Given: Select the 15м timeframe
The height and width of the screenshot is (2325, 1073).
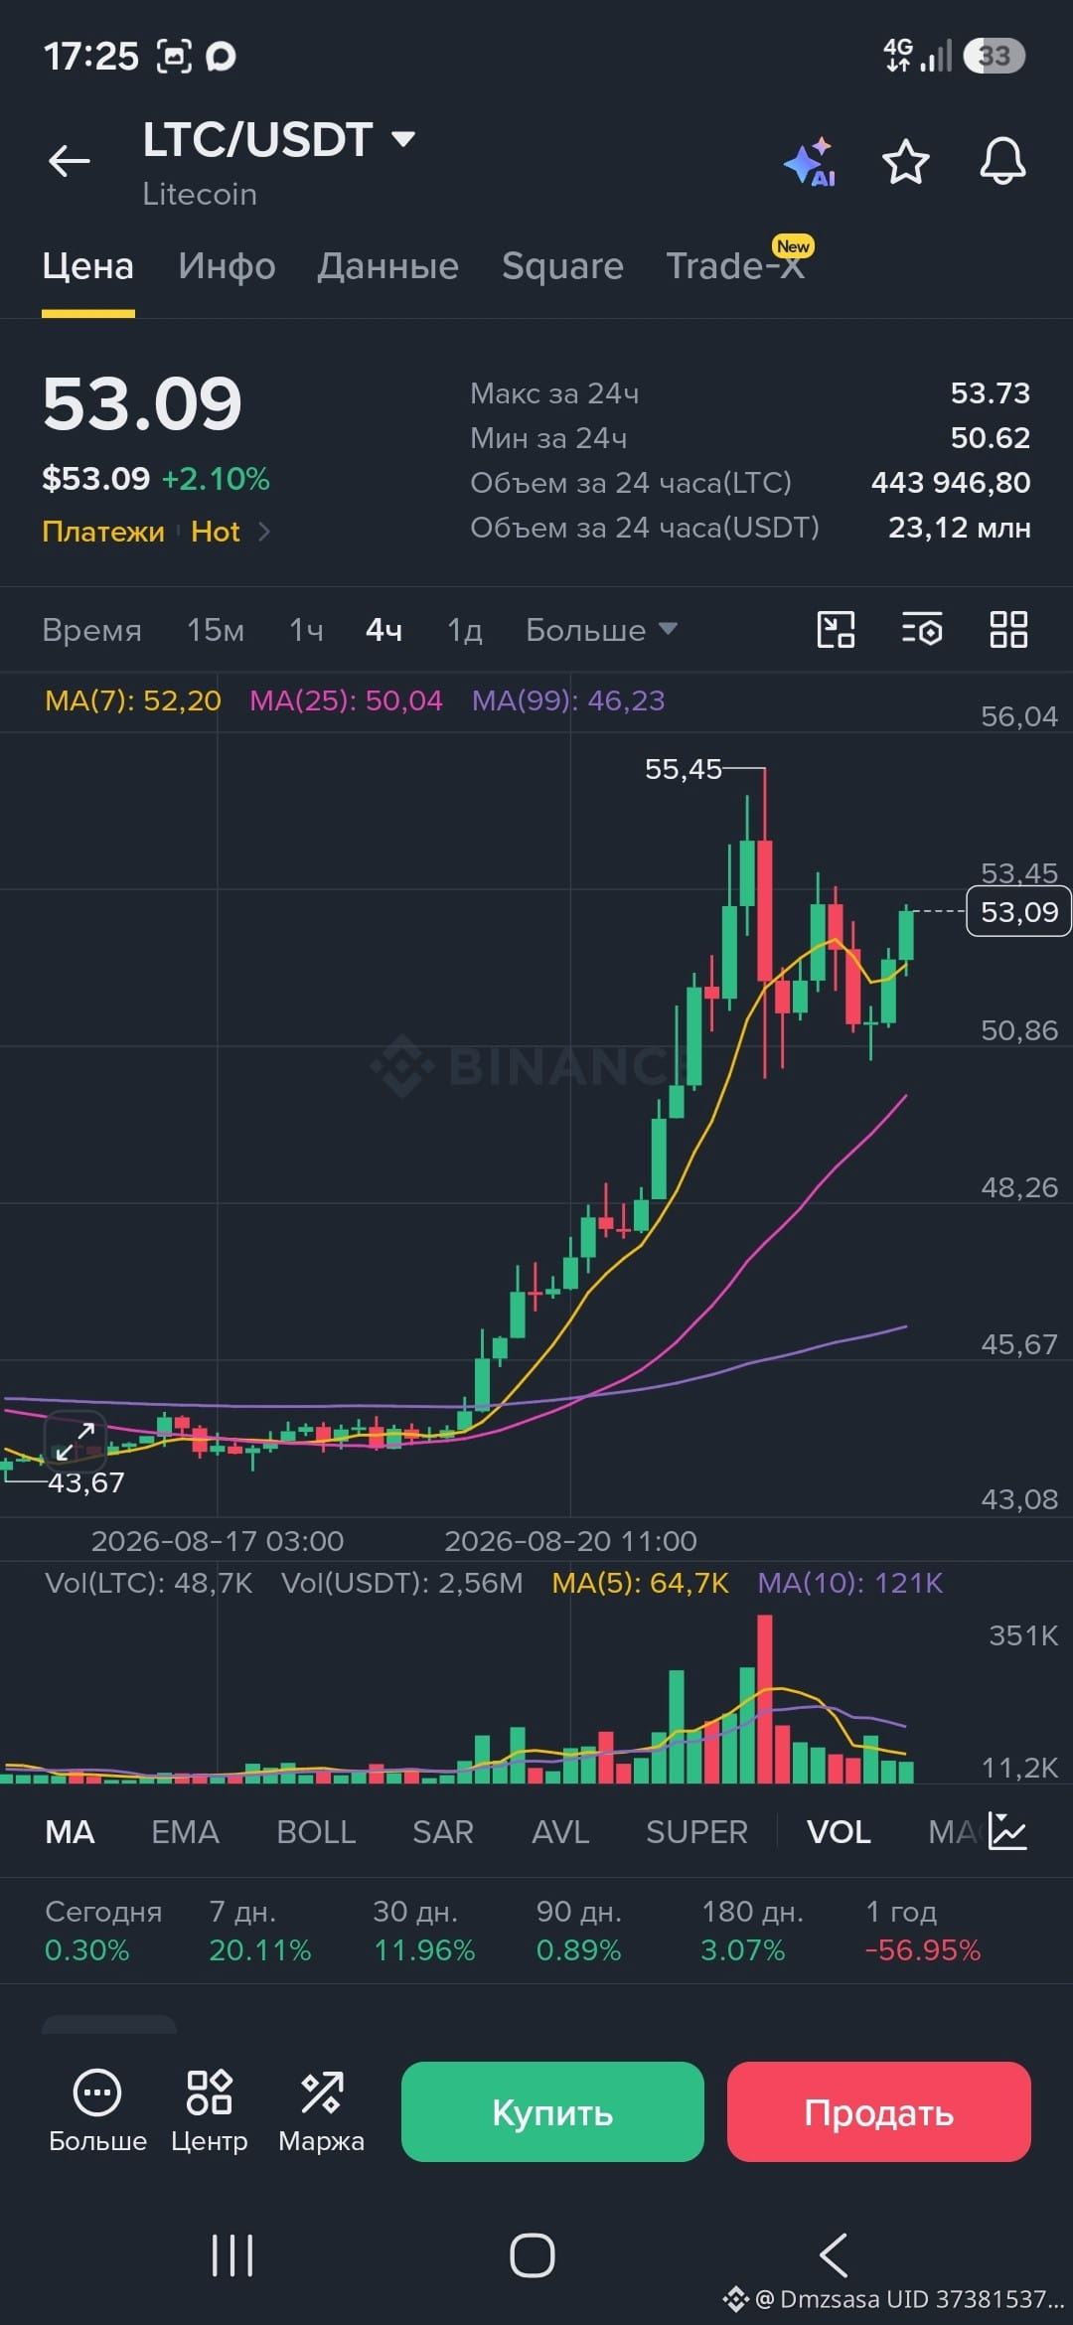Looking at the screenshot, I should (216, 630).
